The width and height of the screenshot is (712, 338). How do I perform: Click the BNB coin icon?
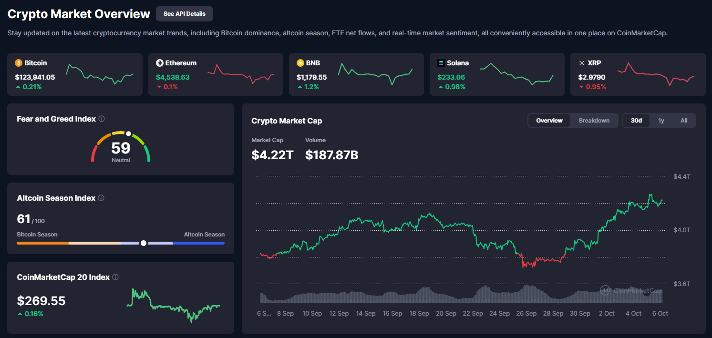click(x=300, y=63)
